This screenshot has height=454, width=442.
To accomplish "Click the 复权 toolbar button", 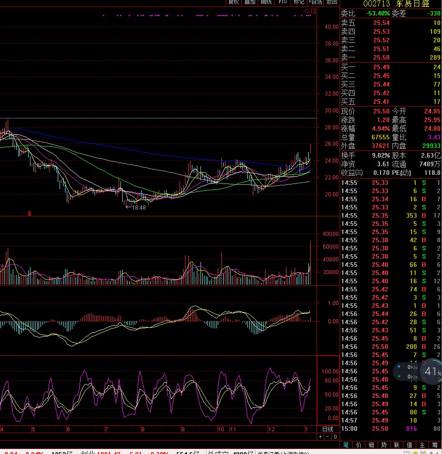I will (x=233, y=2).
